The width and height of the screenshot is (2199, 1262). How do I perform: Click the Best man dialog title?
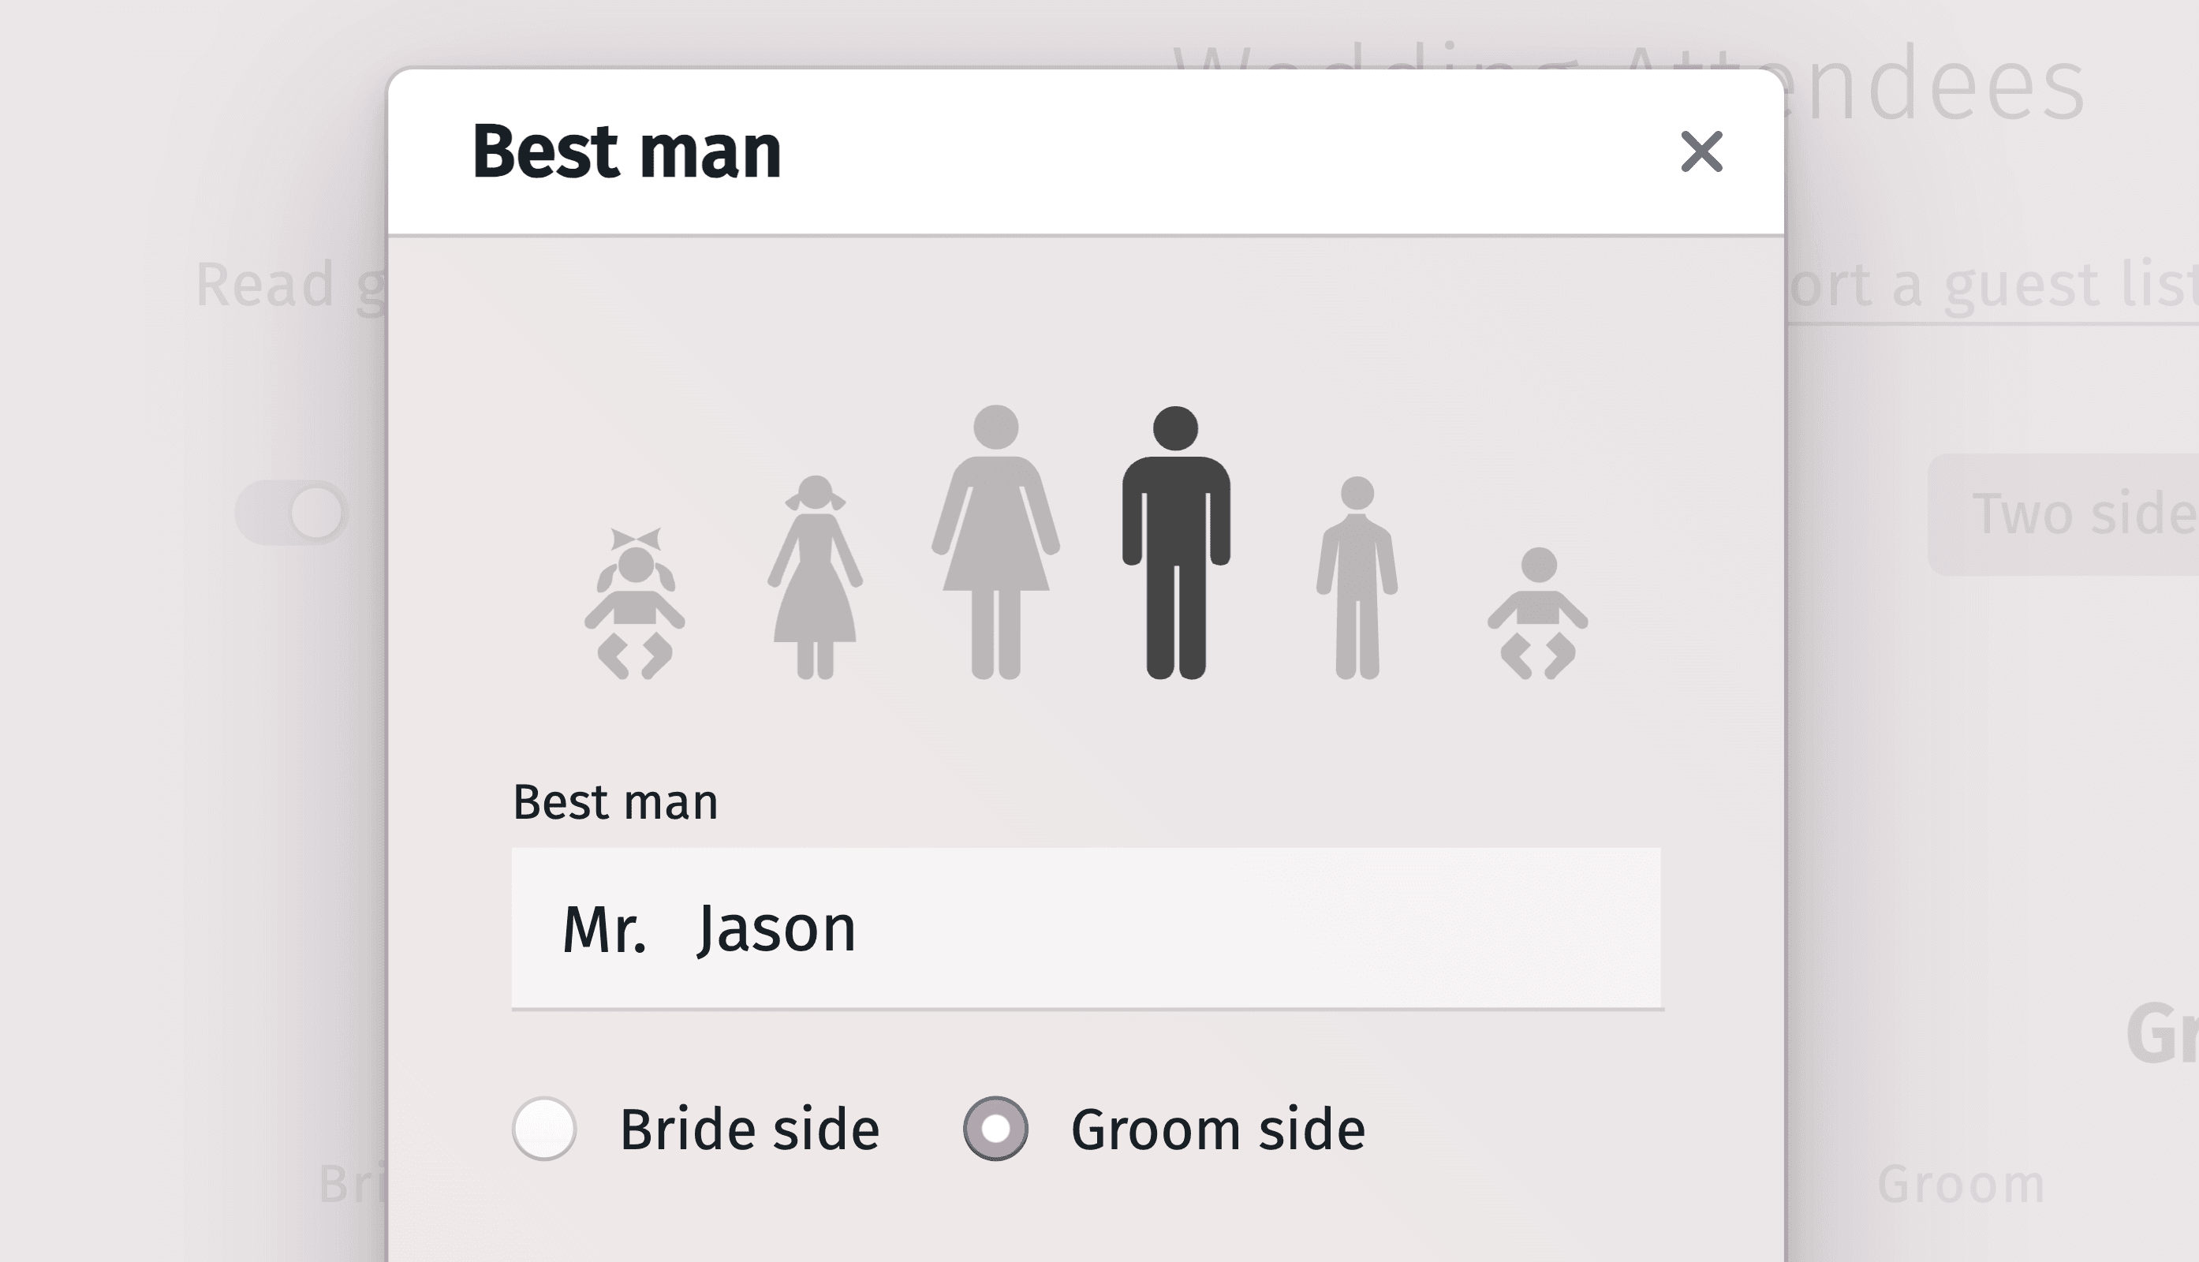click(x=625, y=151)
